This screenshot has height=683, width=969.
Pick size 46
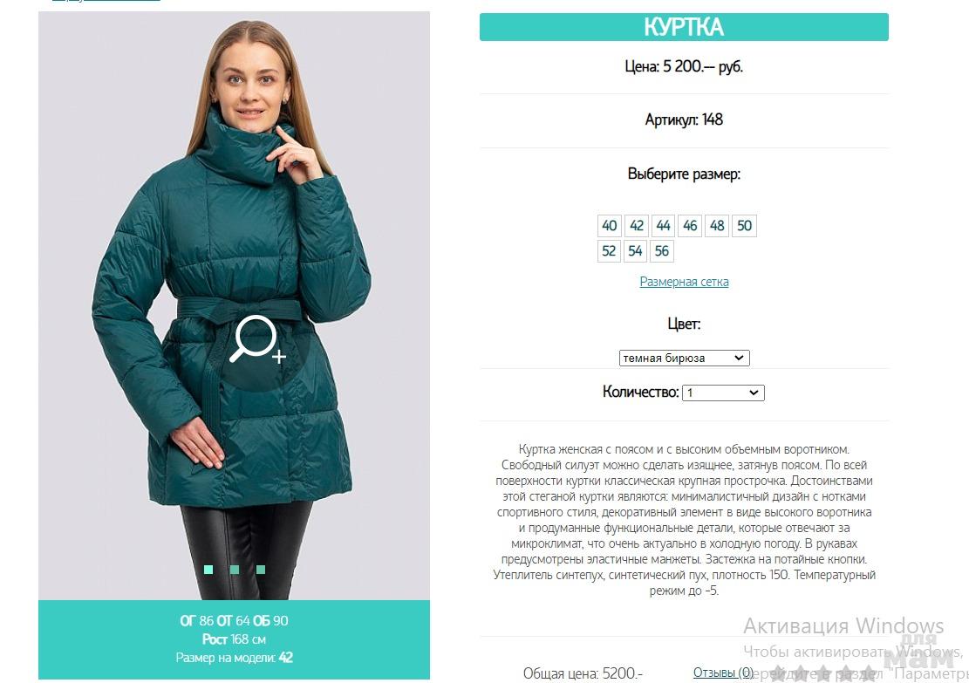tap(690, 226)
